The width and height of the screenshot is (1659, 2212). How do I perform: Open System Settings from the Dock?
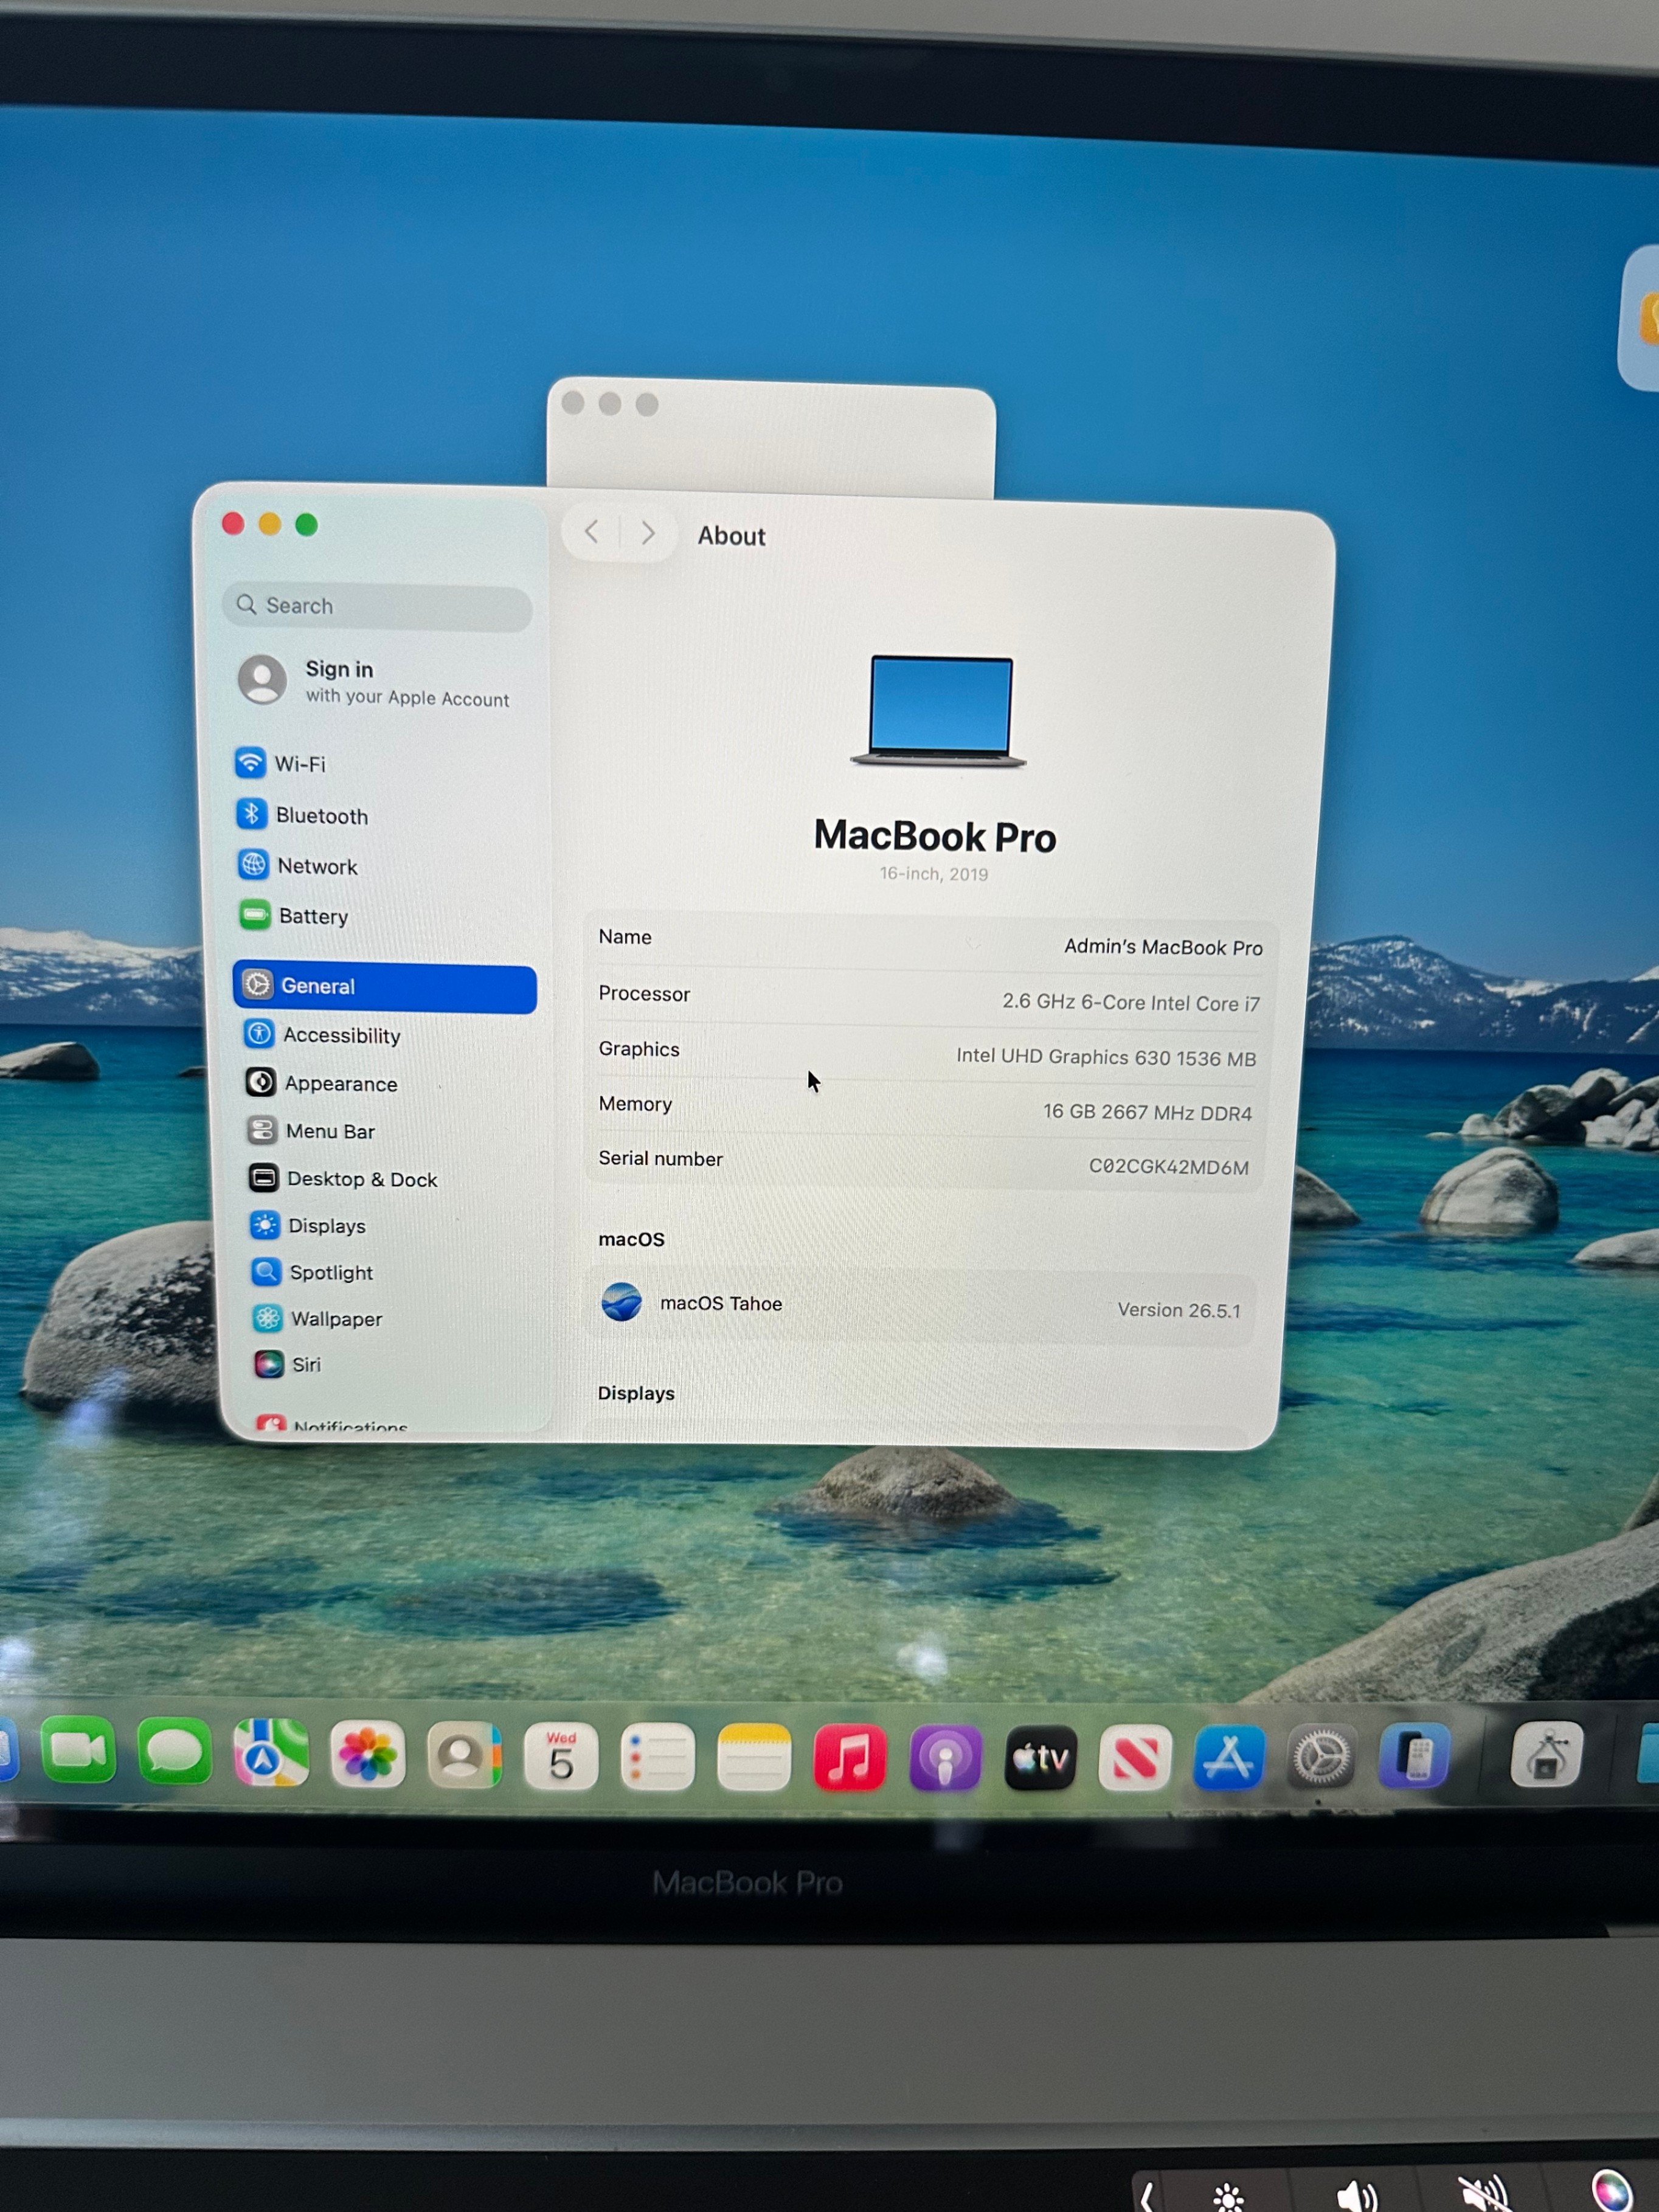click(x=1322, y=1756)
